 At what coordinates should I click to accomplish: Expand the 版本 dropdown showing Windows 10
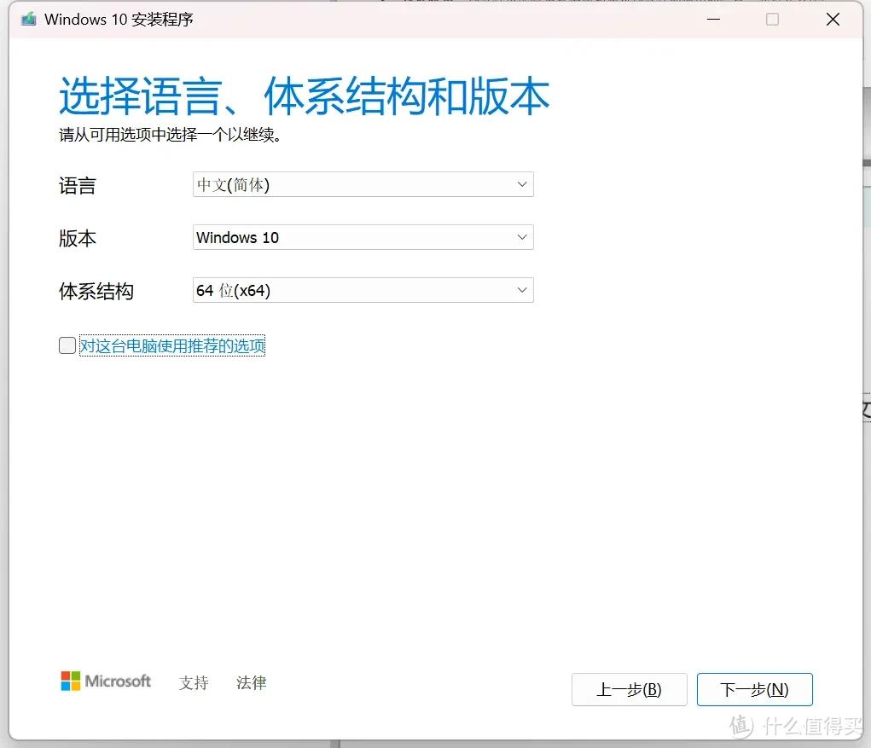point(363,237)
